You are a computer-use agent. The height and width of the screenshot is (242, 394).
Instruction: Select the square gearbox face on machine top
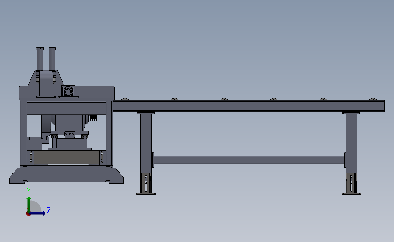pyautogui.click(x=68, y=91)
